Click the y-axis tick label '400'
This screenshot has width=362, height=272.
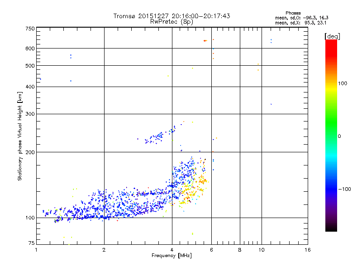30,87
